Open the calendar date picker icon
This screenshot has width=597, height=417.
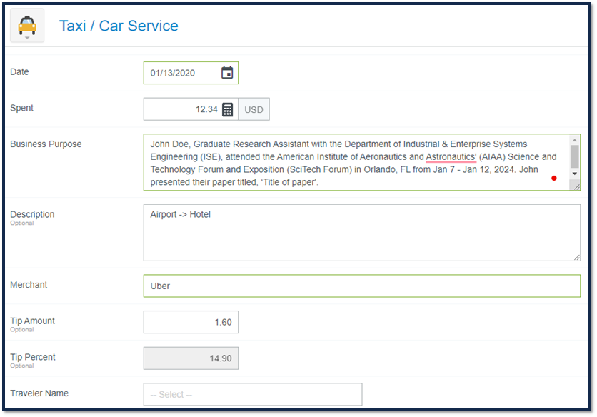click(227, 72)
